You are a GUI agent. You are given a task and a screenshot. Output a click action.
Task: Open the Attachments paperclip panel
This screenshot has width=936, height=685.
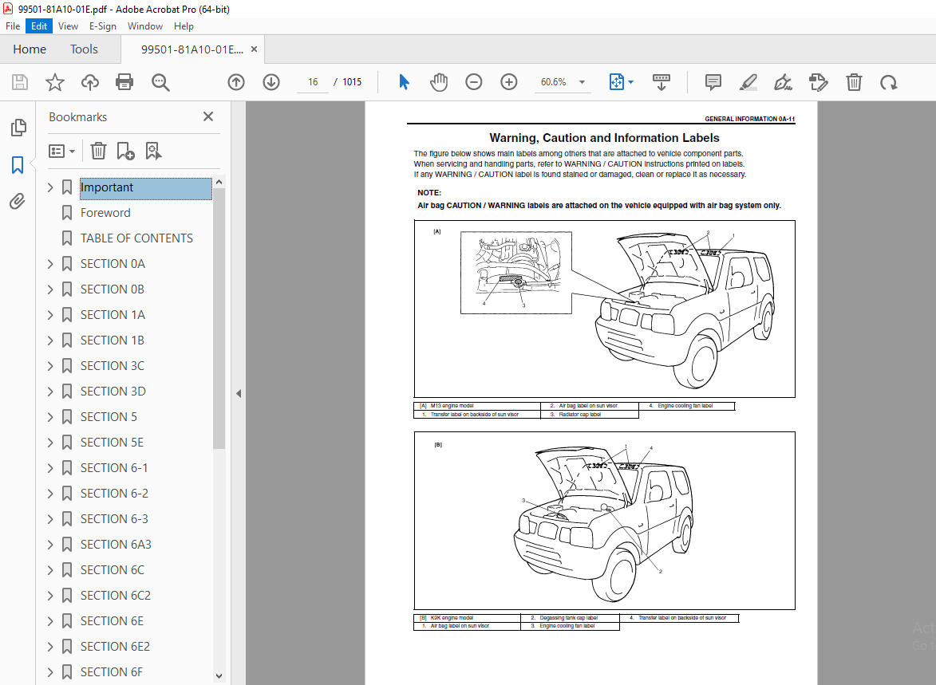click(18, 202)
